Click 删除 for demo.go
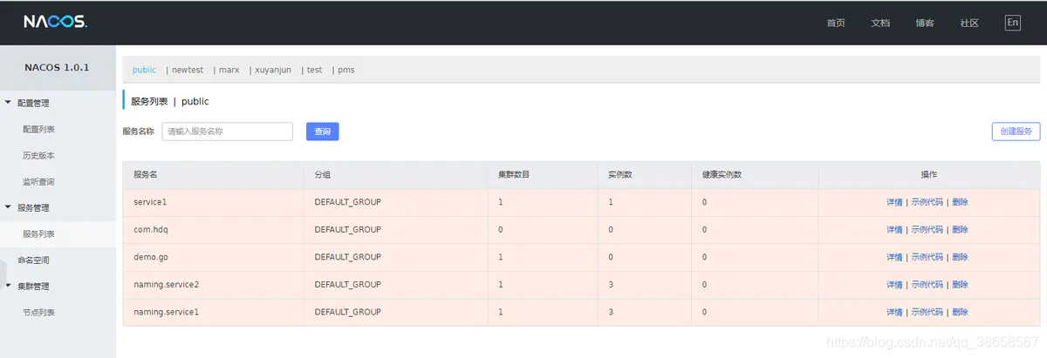This screenshot has width=1047, height=358. [x=960, y=257]
